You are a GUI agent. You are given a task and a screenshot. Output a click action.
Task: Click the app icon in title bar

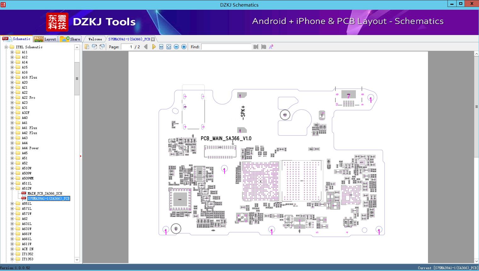[x=3, y=5]
